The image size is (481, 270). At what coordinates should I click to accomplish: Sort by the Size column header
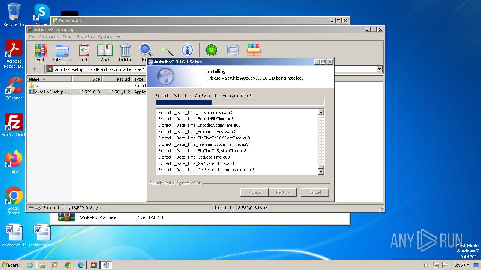click(87, 79)
